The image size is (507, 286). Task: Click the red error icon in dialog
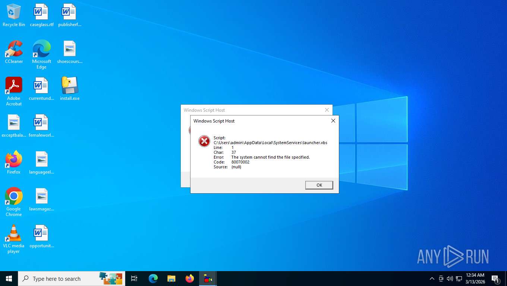pos(204,141)
